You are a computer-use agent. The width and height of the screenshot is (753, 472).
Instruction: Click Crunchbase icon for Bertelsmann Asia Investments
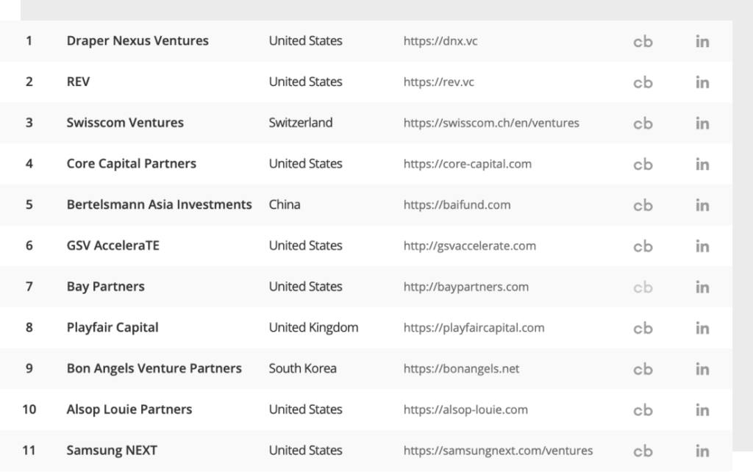[x=643, y=205]
